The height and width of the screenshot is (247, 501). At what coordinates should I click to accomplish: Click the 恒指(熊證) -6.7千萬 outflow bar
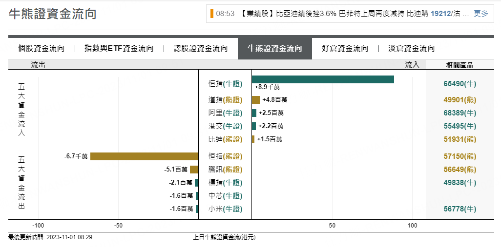coord(145,156)
